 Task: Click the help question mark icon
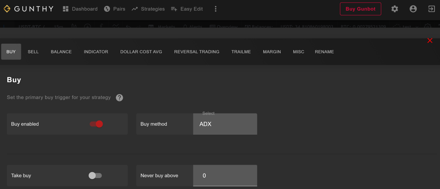[x=120, y=98]
